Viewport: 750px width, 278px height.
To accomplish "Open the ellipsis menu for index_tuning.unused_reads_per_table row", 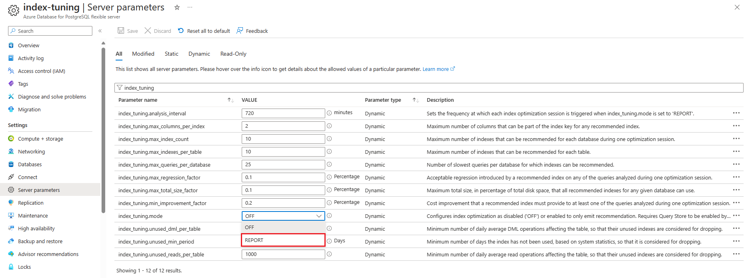I will 736,254.
